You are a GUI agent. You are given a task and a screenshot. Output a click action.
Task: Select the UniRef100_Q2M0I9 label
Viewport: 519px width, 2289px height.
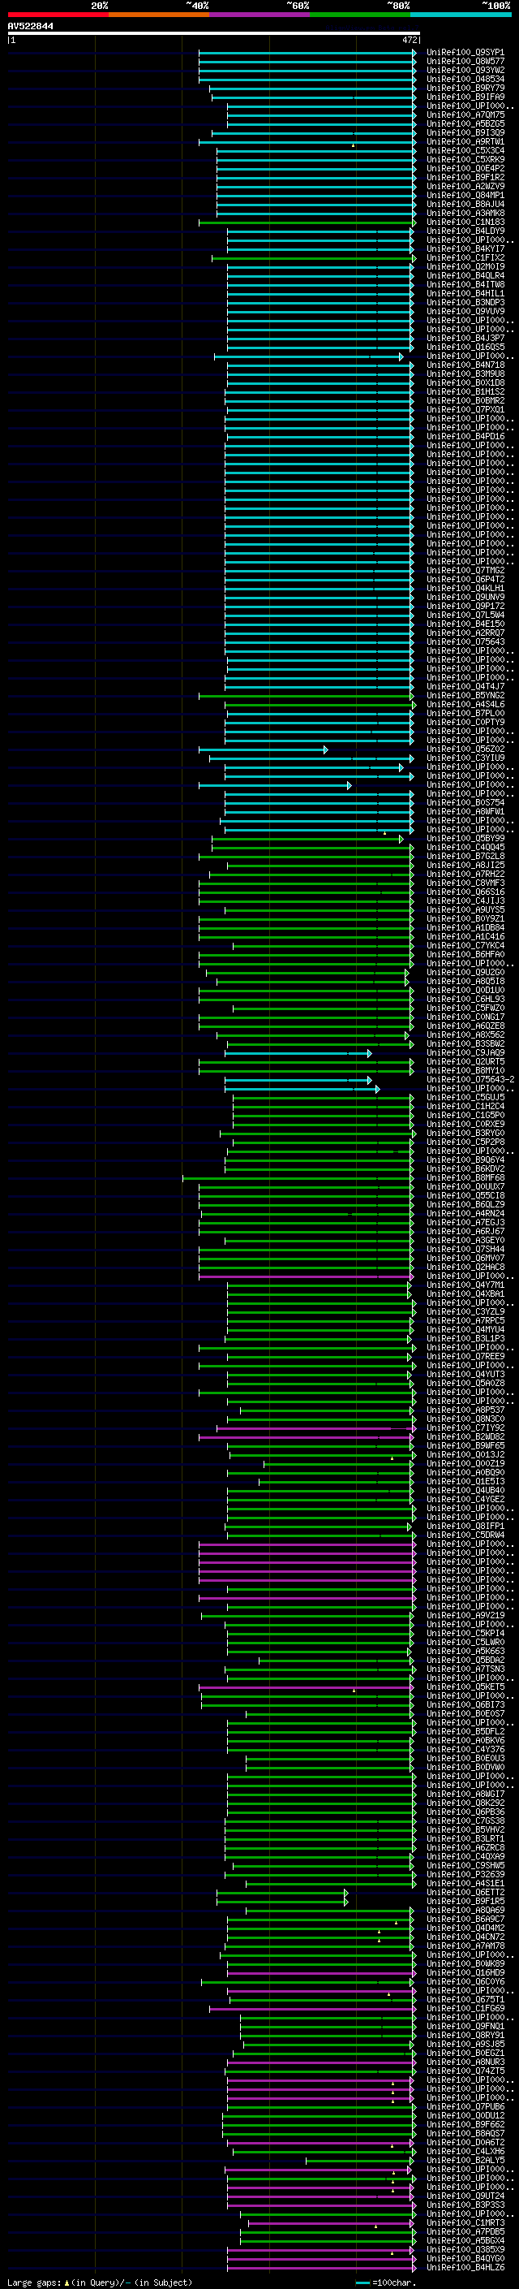465,266
